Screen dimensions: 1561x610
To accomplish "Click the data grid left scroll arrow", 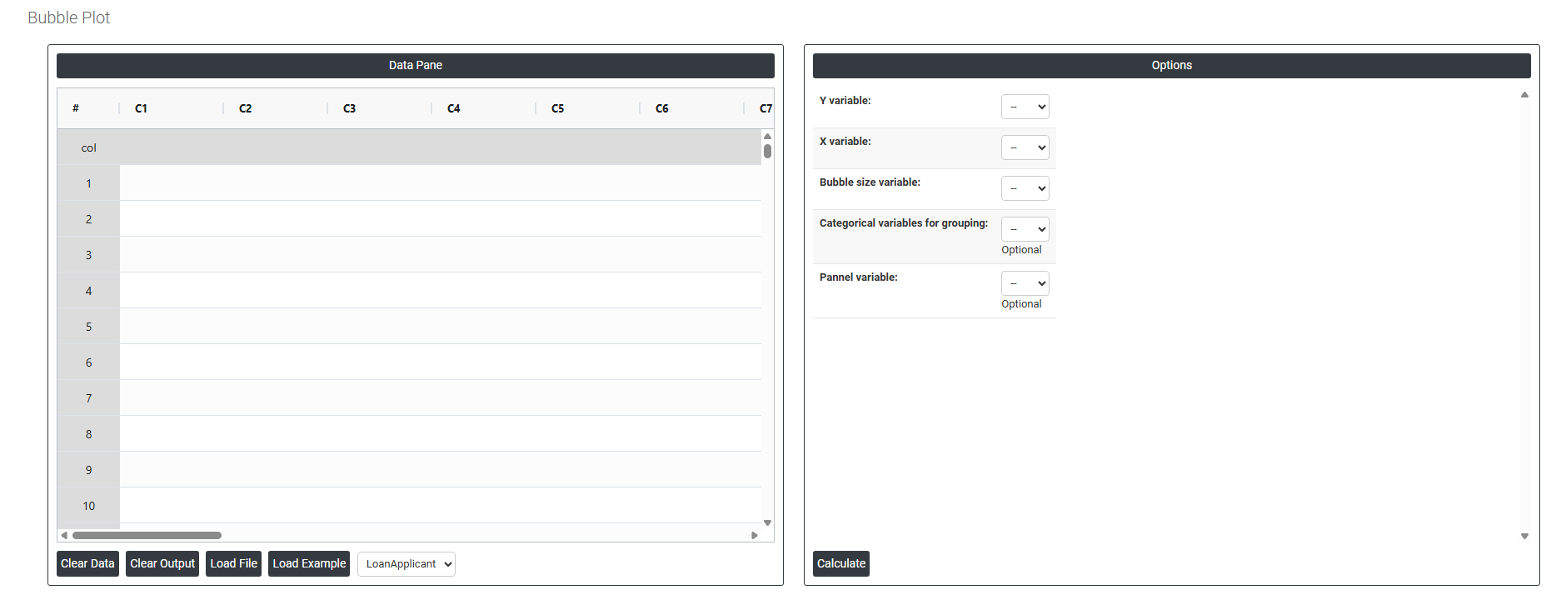I will (64, 535).
